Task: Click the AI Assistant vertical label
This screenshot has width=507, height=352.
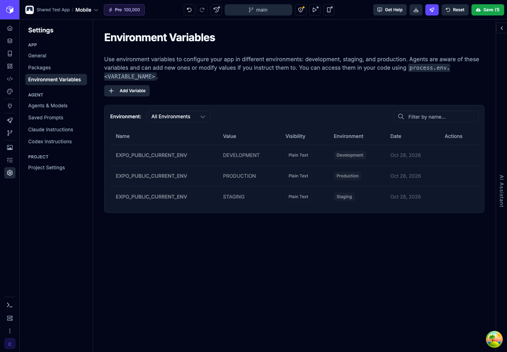Action: tap(501, 191)
